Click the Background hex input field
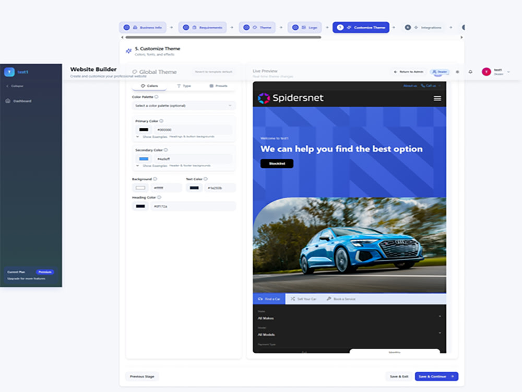The height and width of the screenshot is (392, 522). 166,188
